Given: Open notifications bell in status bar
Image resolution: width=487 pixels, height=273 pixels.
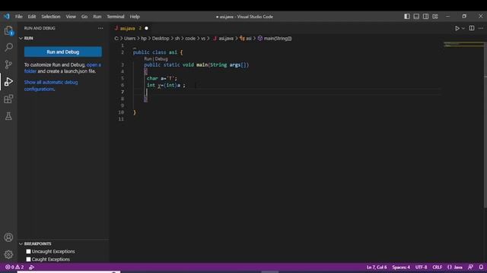Looking at the screenshot, I should click(x=481, y=267).
